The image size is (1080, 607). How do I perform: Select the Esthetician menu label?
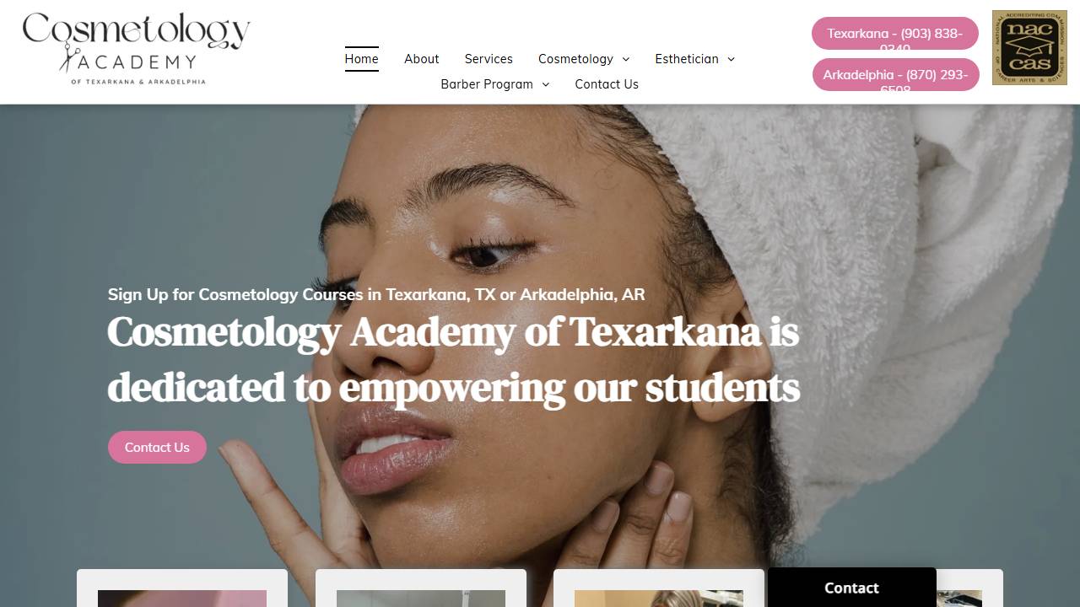pos(687,59)
